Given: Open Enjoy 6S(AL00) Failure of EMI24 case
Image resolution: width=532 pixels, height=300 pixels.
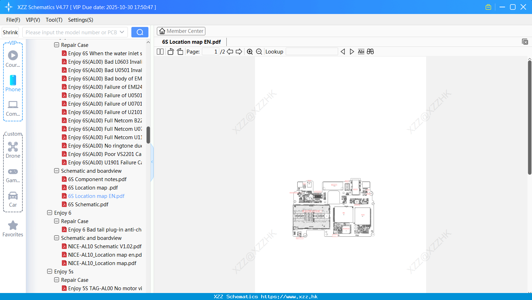Looking at the screenshot, I should click(x=102, y=87).
